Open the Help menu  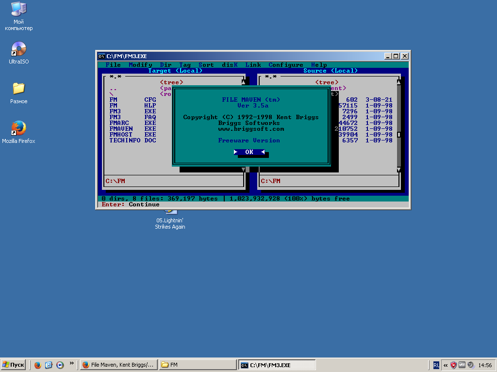(x=319, y=64)
